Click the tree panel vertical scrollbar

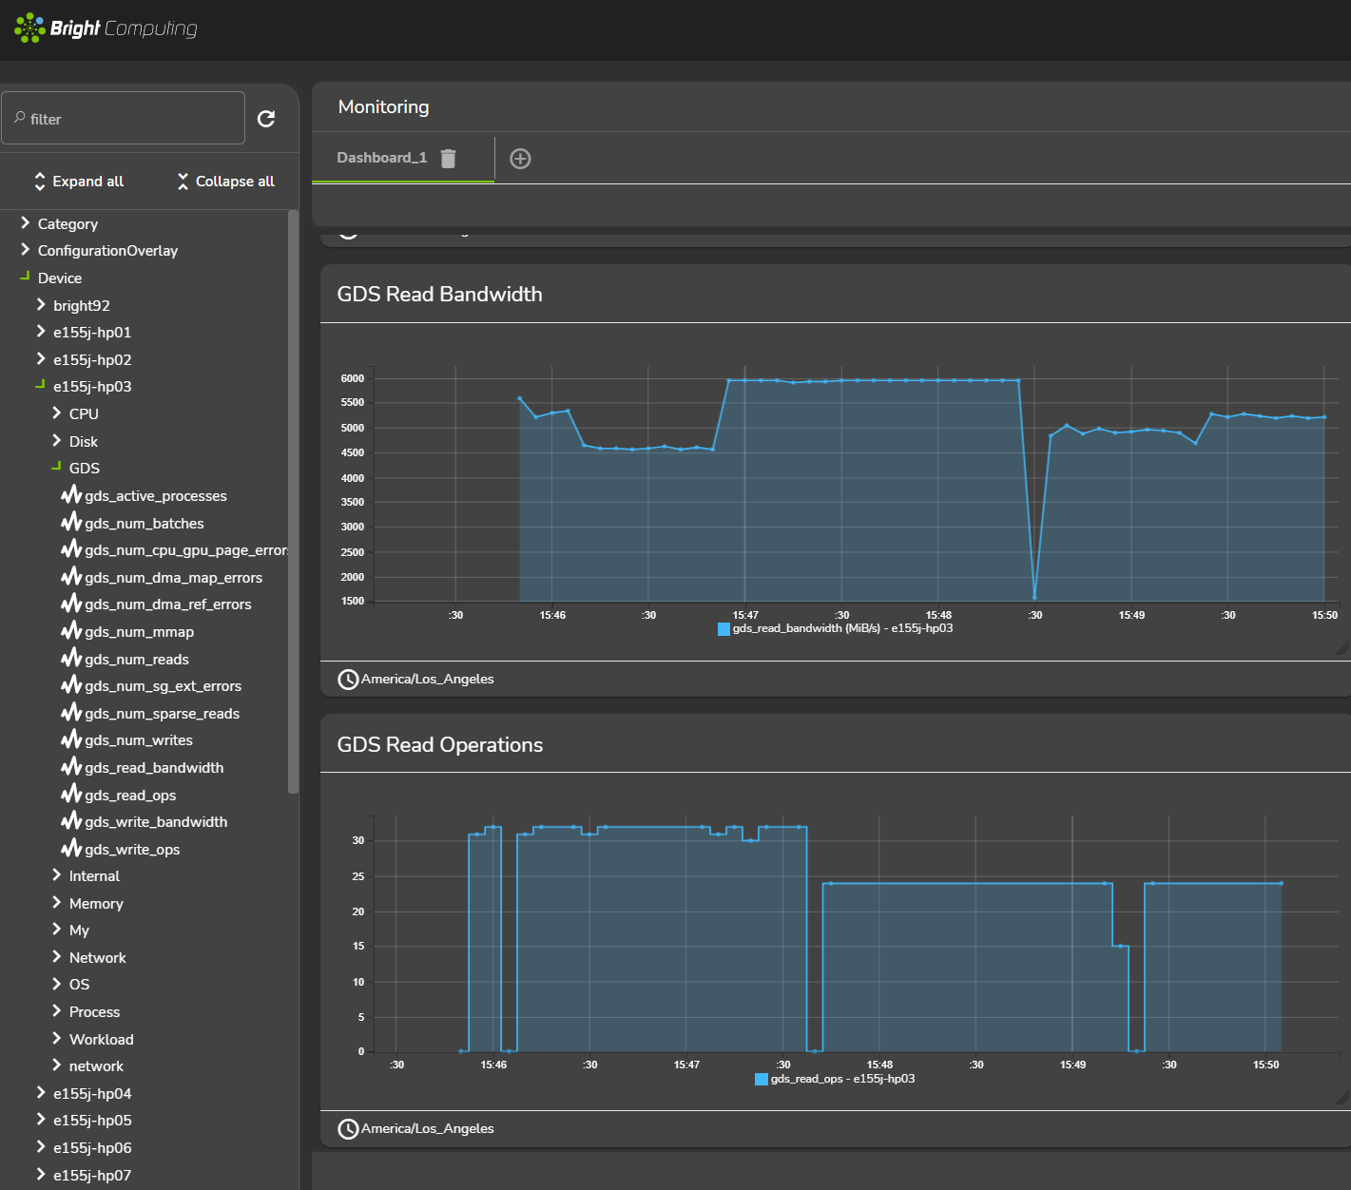pos(293,502)
